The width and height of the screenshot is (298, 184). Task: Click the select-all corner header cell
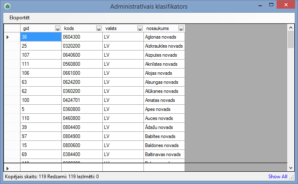coord(12,28)
